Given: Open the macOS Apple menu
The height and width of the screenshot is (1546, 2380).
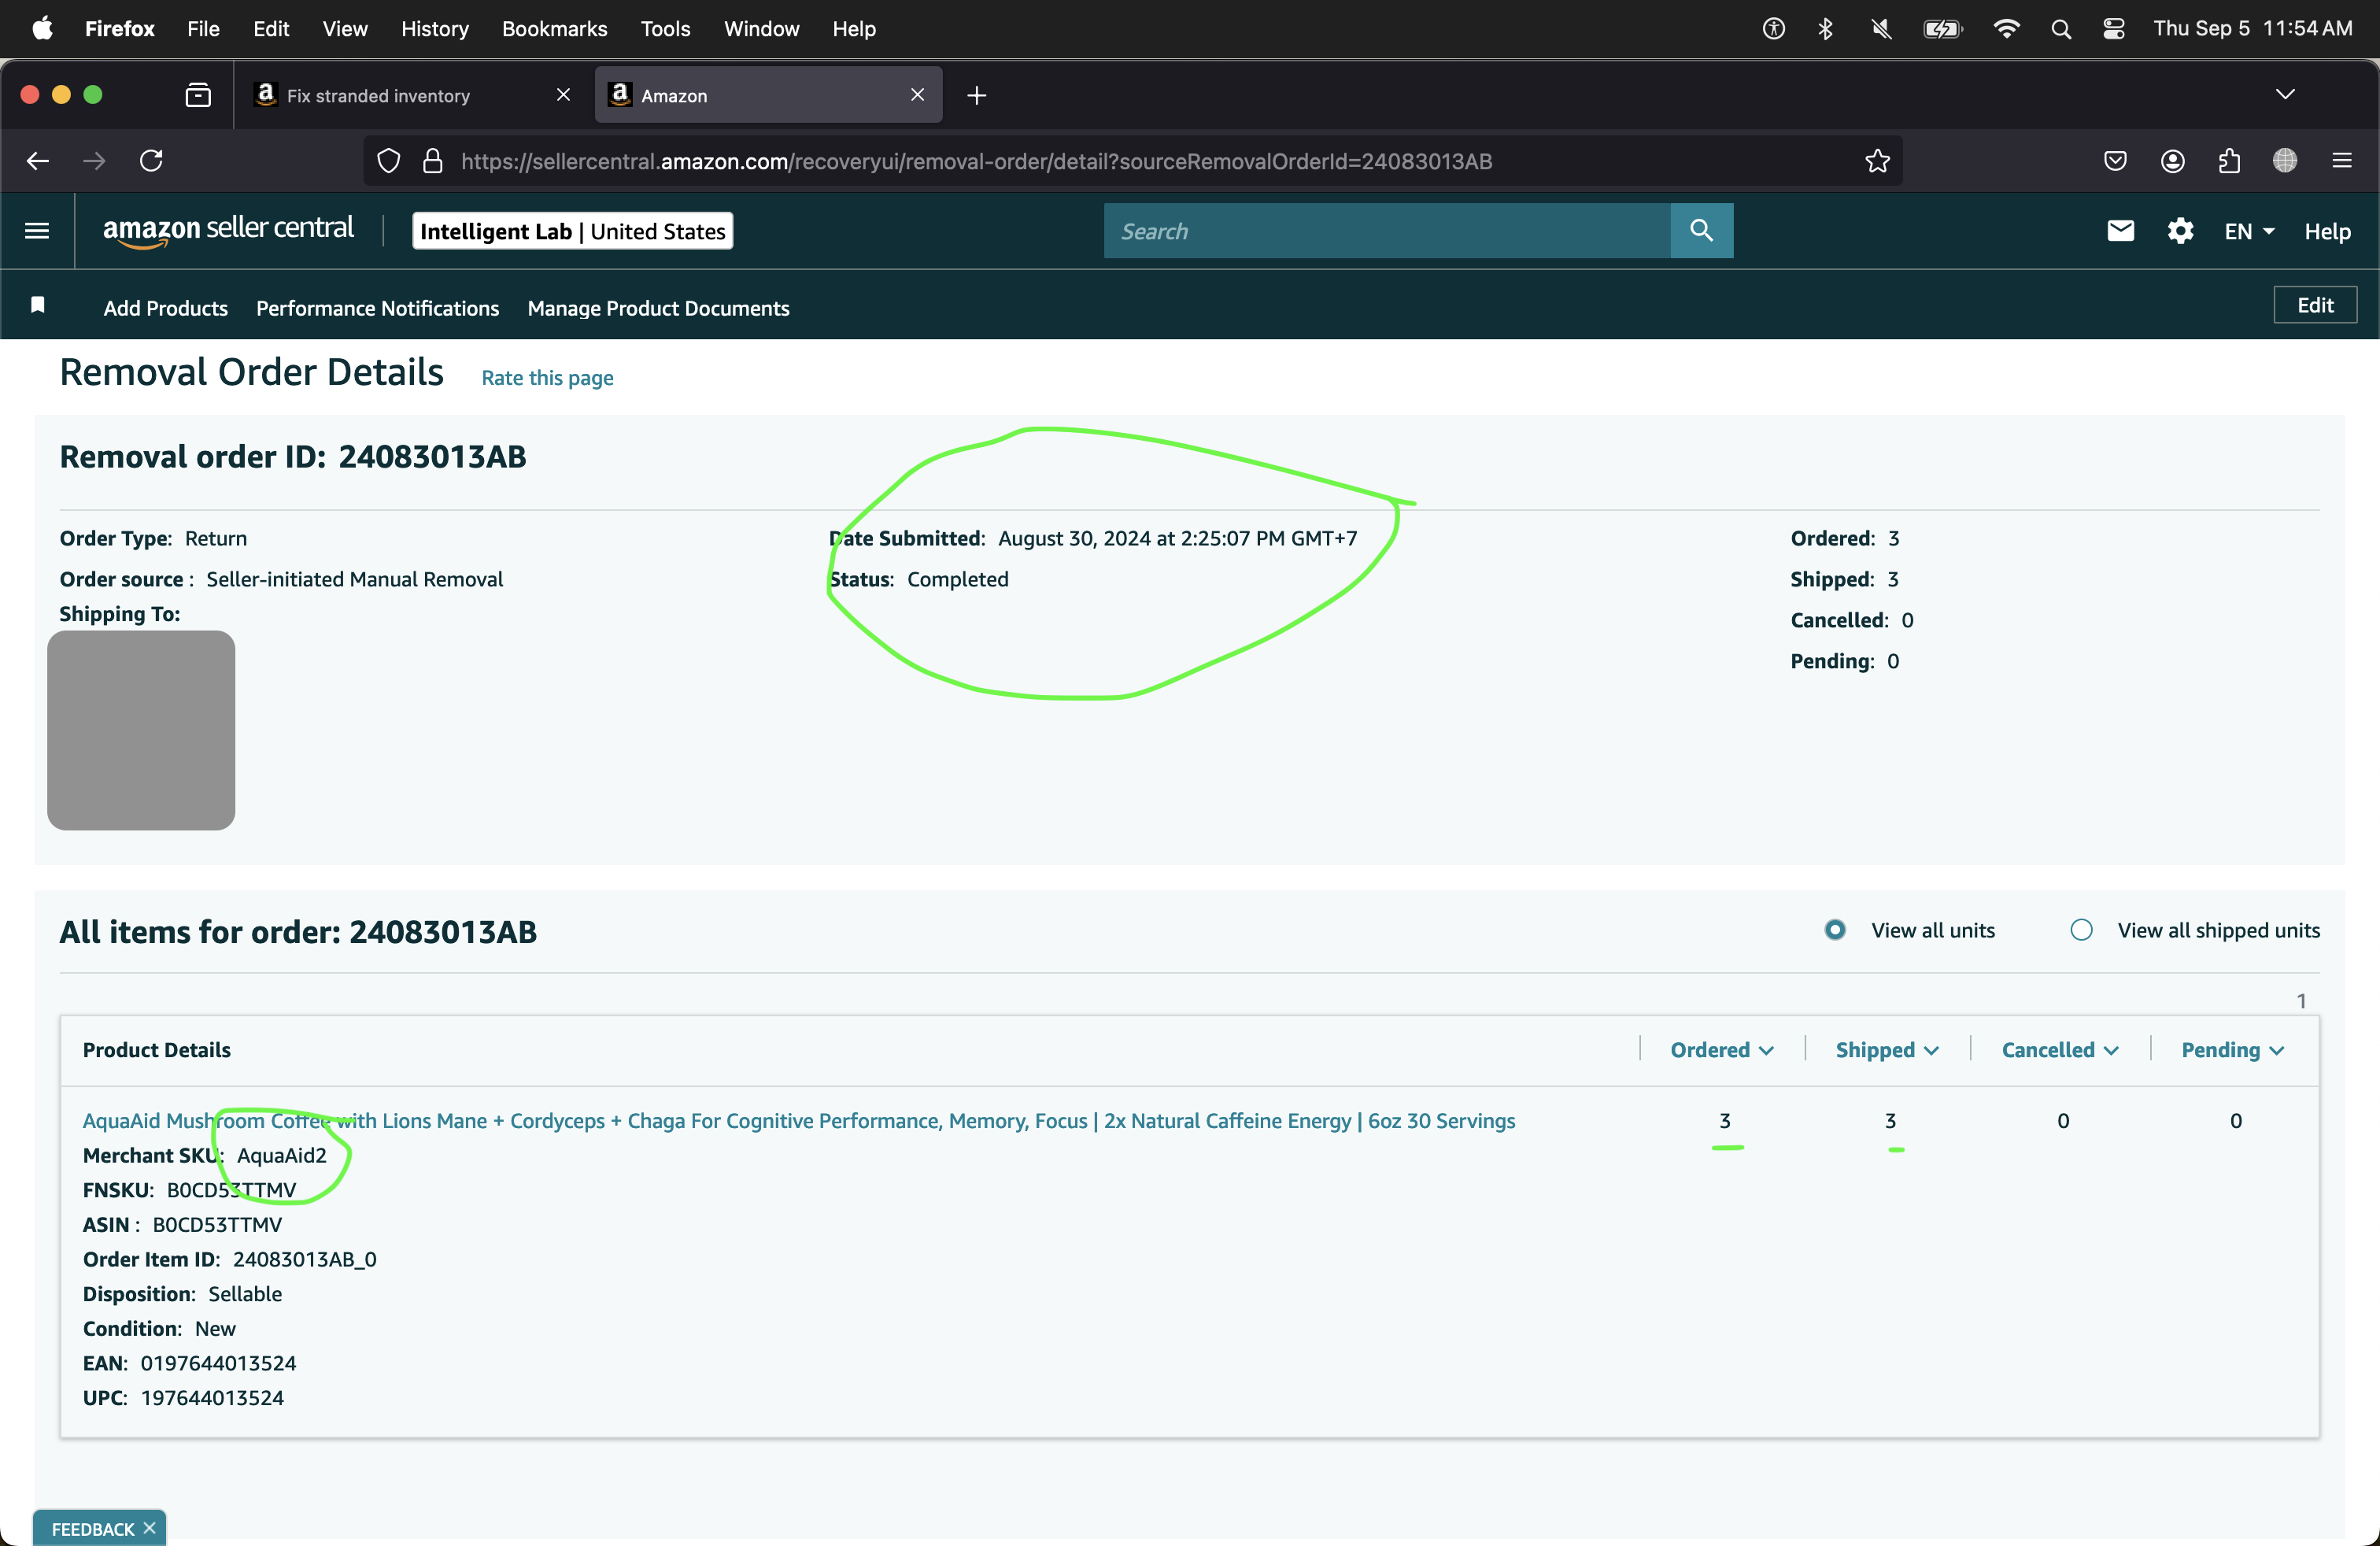Looking at the screenshot, I should 42,29.
